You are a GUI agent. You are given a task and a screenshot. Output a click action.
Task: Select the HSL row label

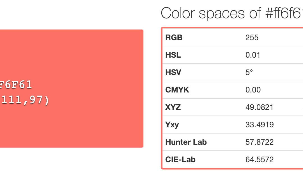click(173, 55)
